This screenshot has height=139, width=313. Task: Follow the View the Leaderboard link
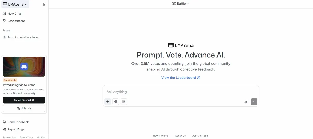point(181,78)
